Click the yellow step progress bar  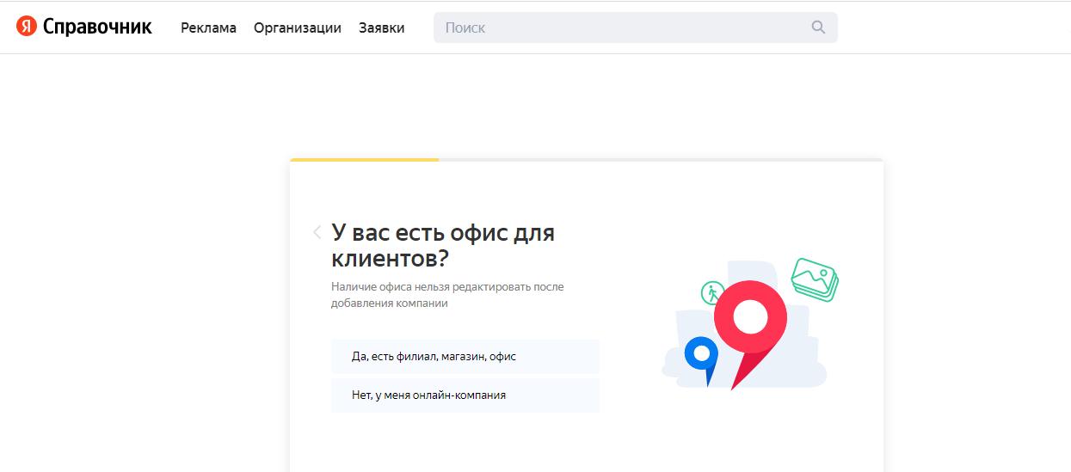tap(365, 160)
